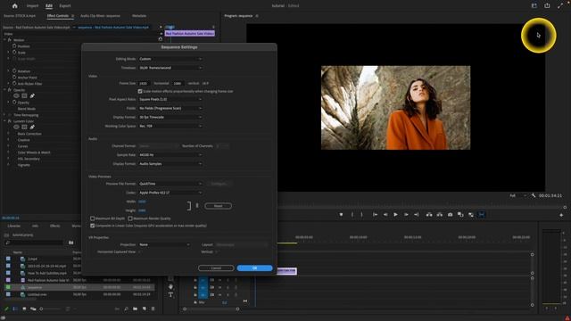Open the Quick Export share icon

coord(547,5)
